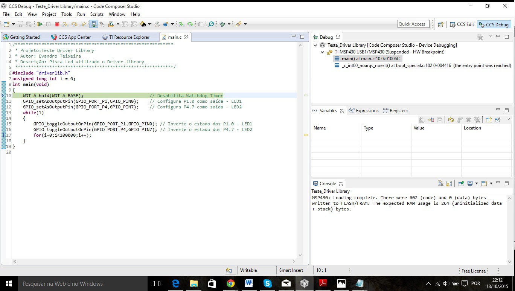Open the Variables view menu triangle

(x=508, y=119)
